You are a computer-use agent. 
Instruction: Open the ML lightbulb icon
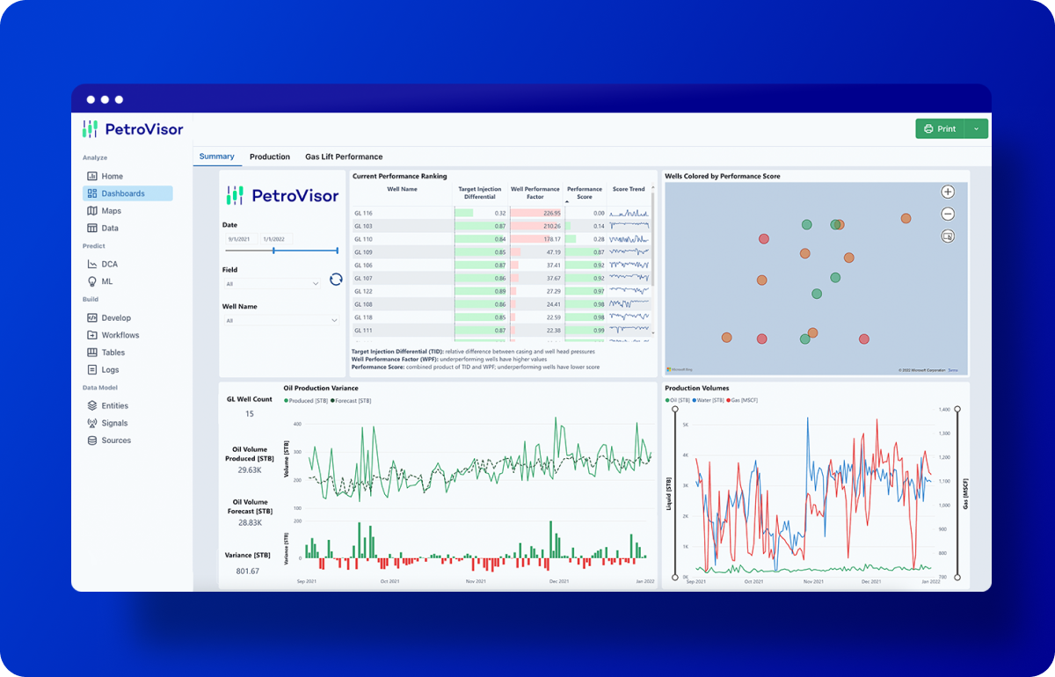tap(92, 282)
